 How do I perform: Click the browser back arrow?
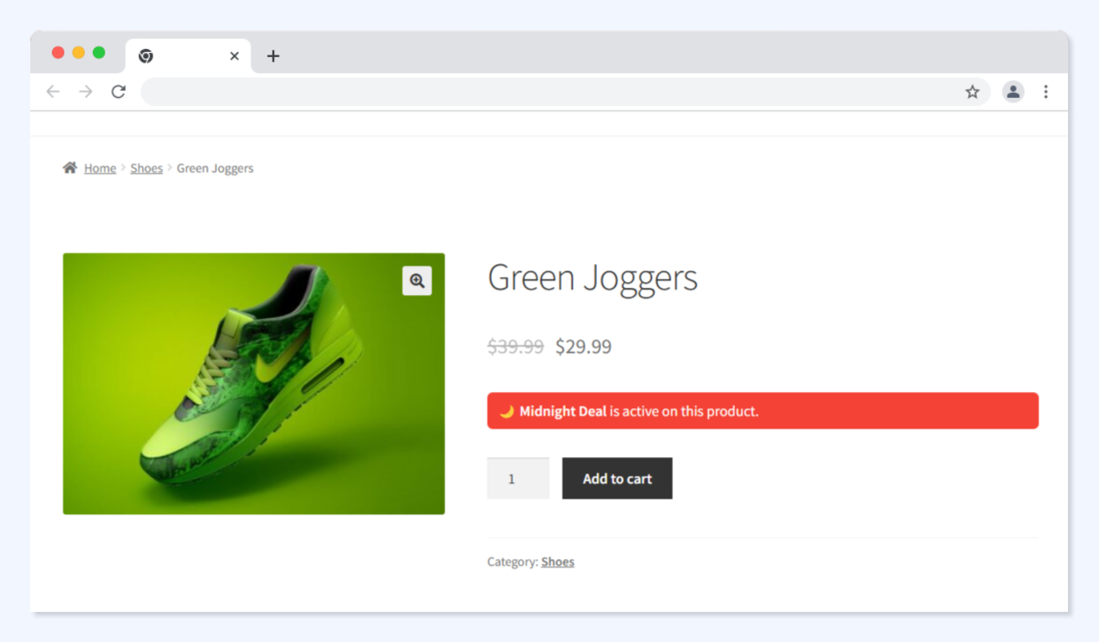[53, 92]
